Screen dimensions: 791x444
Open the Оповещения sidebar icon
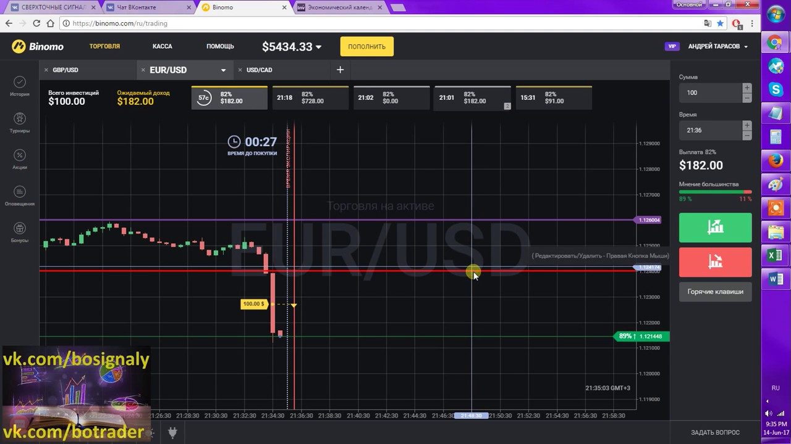coord(20,192)
